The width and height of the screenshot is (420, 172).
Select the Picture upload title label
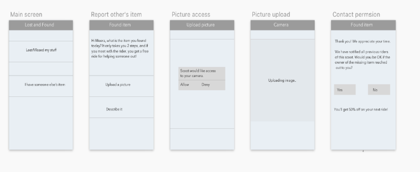[x=271, y=15]
